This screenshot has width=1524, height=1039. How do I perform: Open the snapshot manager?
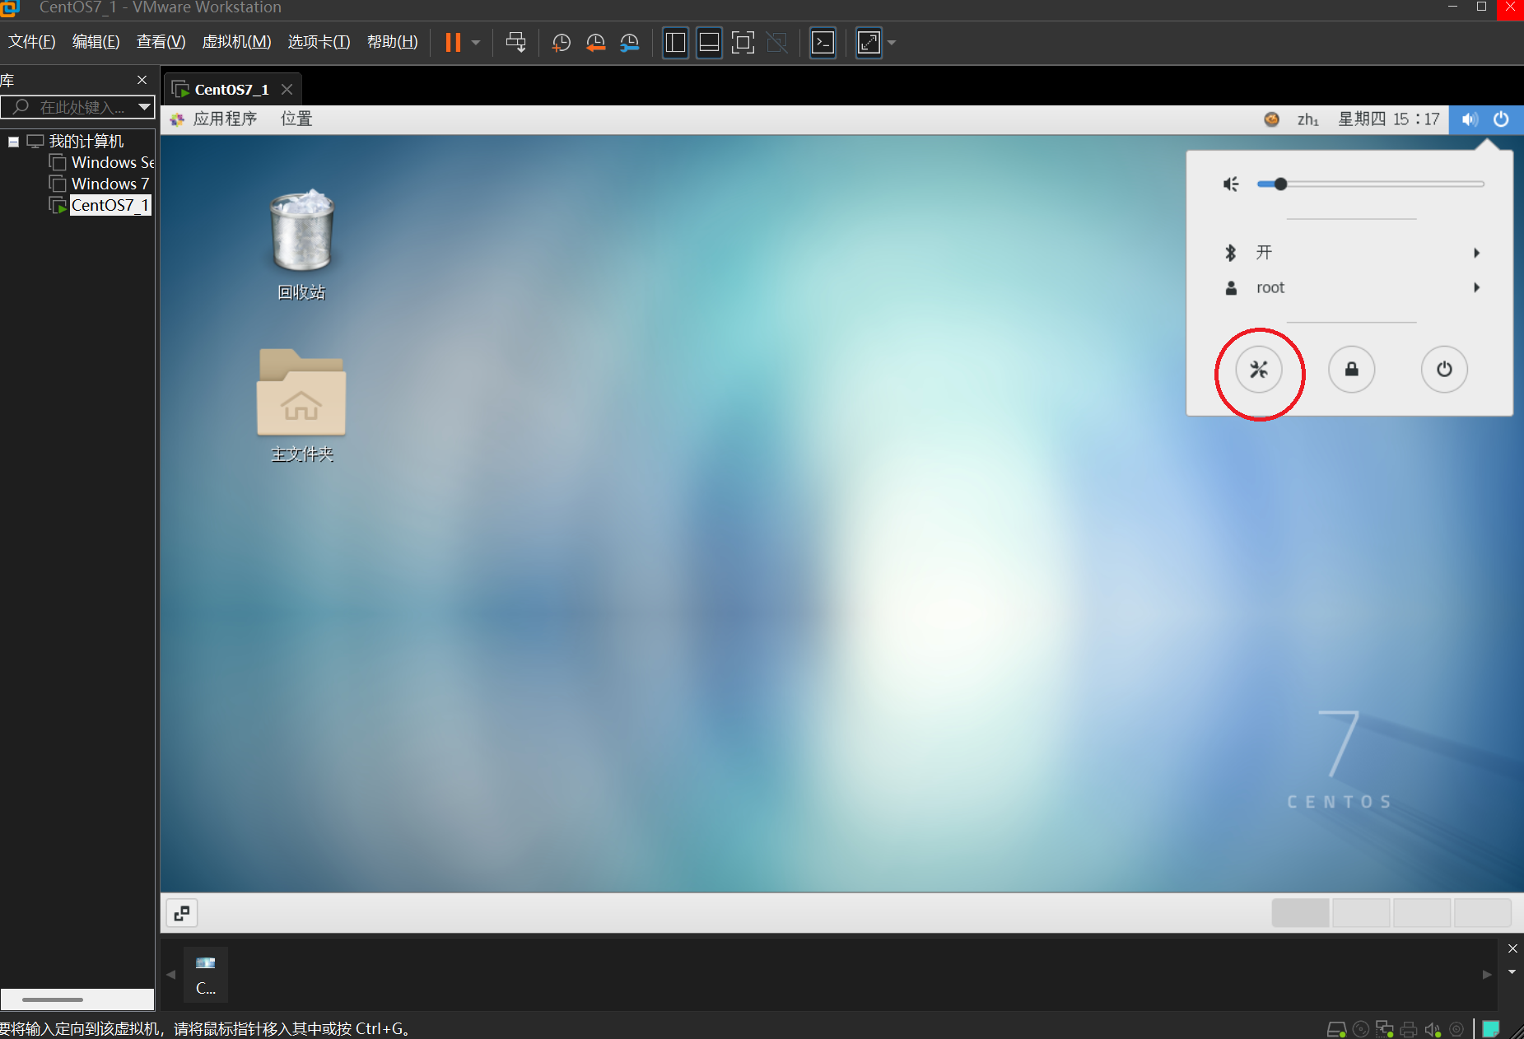click(x=630, y=43)
